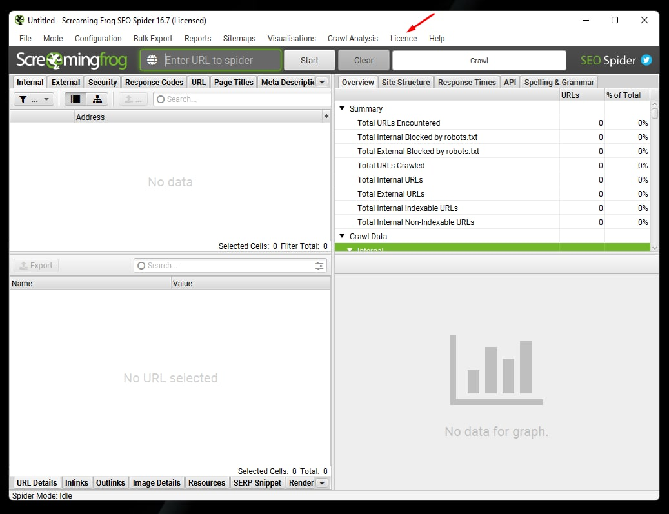Collapse the Summary tree section
This screenshot has height=514, width=669.
click(x=342, y=108)
